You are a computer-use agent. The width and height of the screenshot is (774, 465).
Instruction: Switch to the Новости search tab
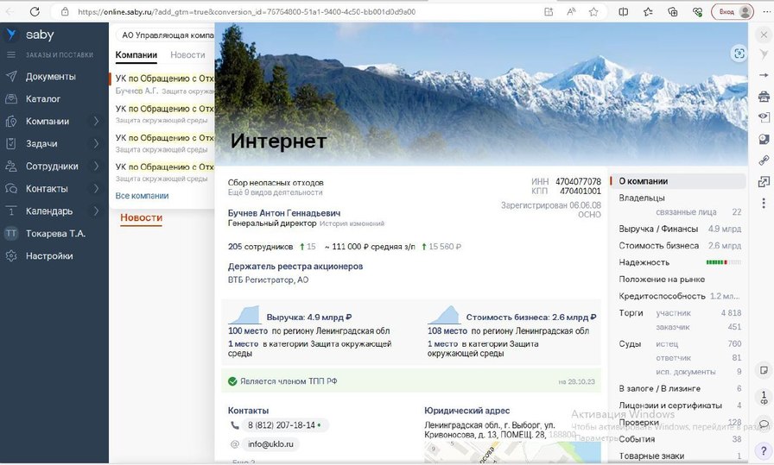187,54
